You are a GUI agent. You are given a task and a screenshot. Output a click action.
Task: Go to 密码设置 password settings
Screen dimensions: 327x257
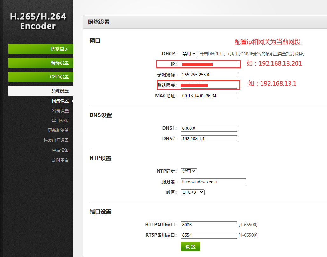[60, 111]
